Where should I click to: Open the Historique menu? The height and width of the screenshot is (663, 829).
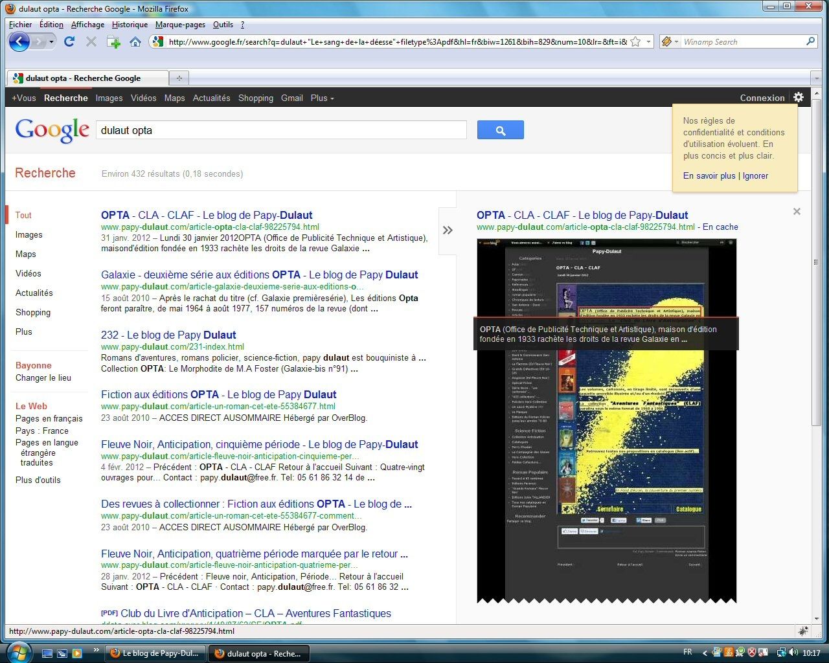click(130, 25)
